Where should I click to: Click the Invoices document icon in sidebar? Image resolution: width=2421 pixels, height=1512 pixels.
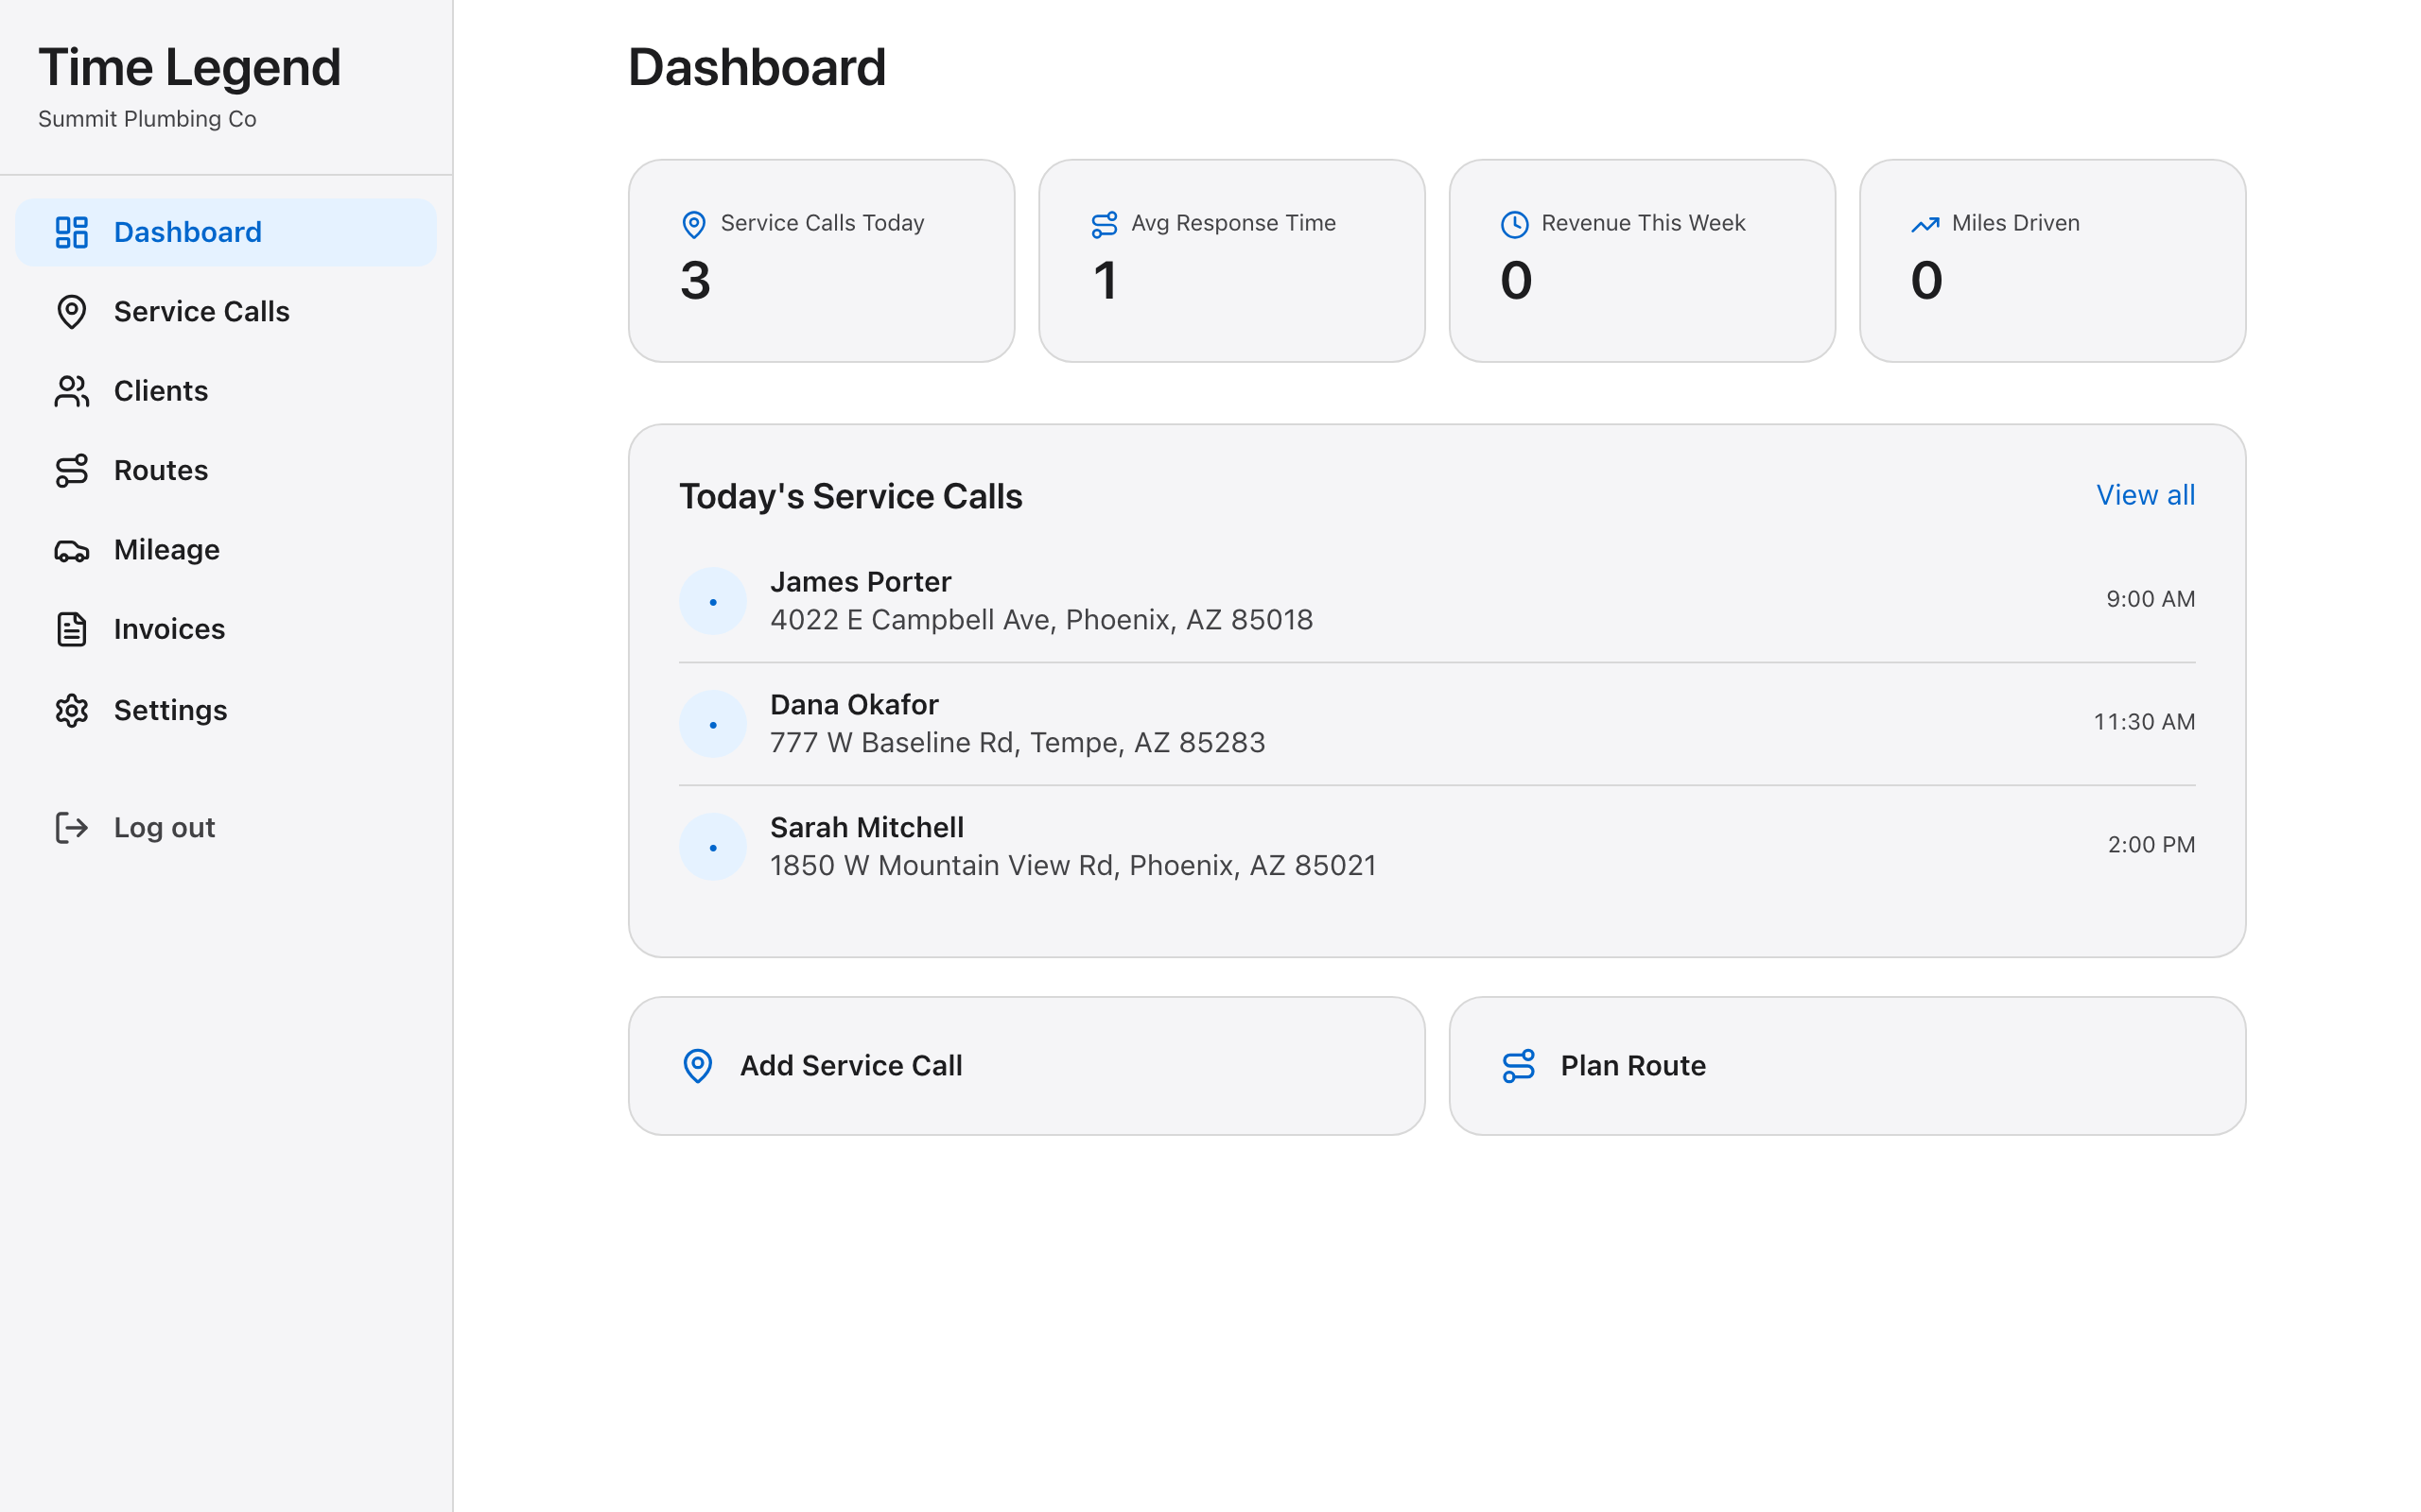pos(72,629)
